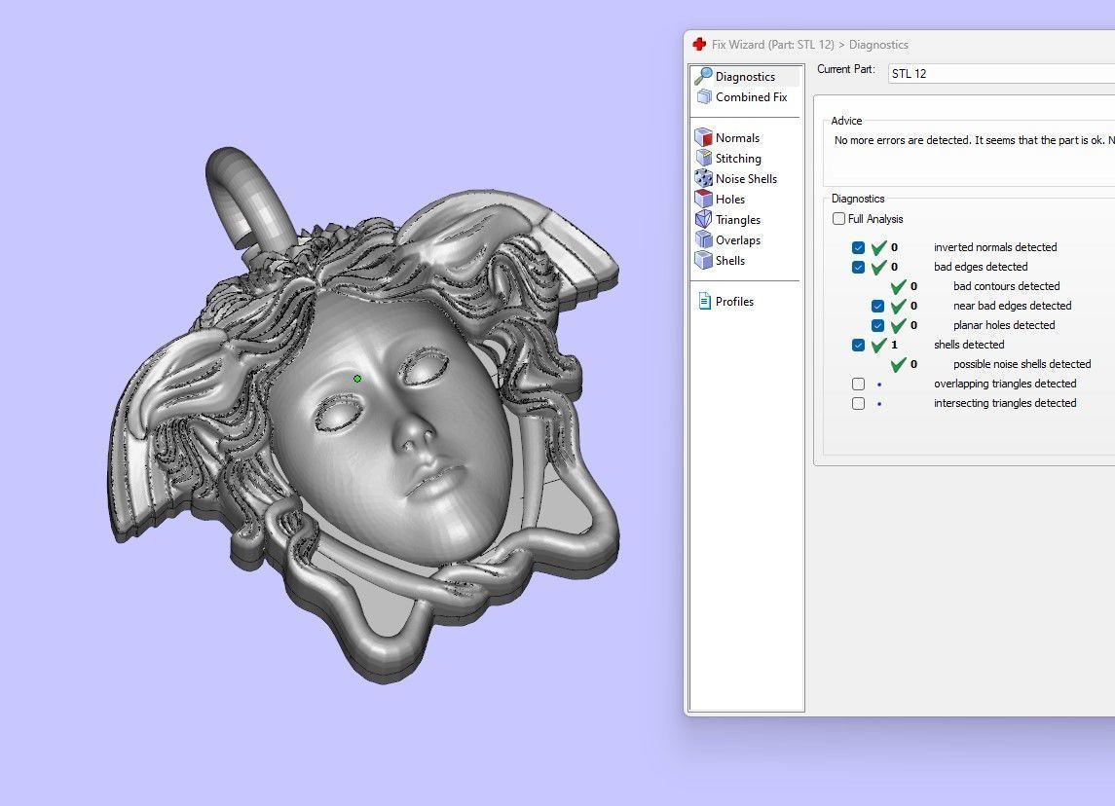The width and height of the screenshot is (1115, 806).
Task: Click the Fix Wizard title bar text
Action: [x=810, y=45]
